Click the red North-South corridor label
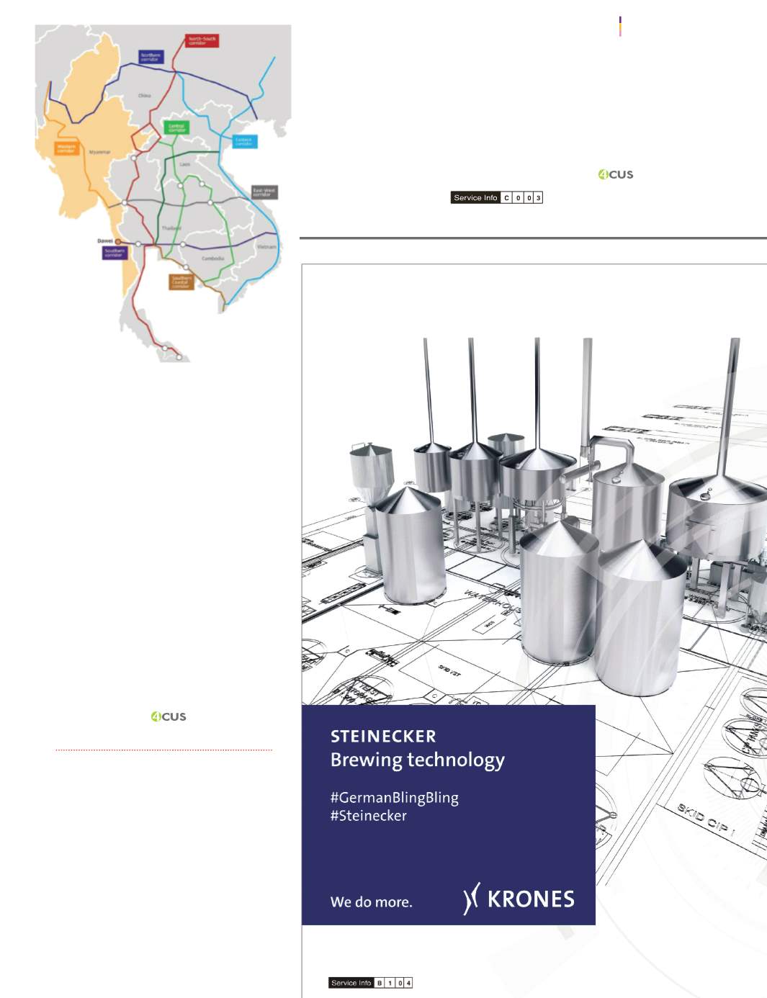Viewport: 767px width, 998px height. [x=202, y=40]
